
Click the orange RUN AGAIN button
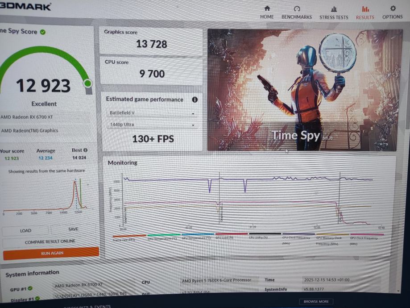click(x=51, y=253)
